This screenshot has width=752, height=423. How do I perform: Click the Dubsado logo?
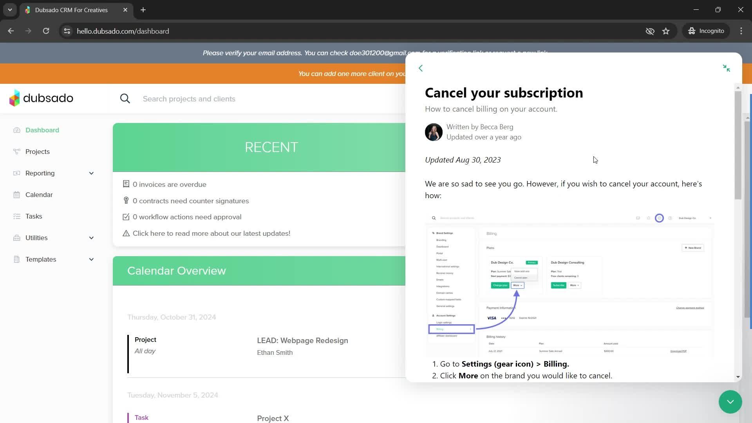41,98
